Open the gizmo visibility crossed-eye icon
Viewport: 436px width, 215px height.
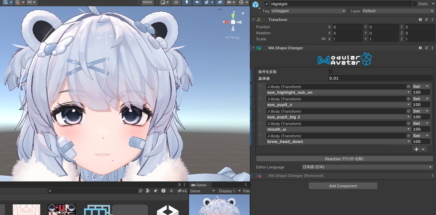click(x=219, y=2)
